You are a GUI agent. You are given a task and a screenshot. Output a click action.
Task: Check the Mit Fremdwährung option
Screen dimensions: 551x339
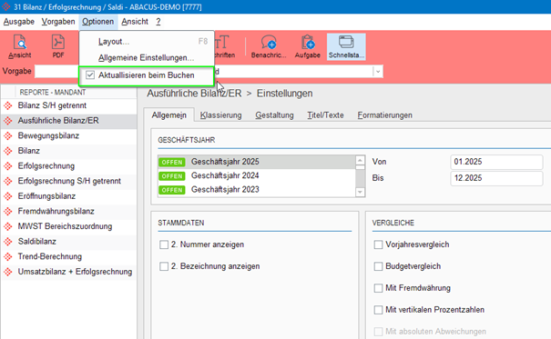coord(378,288)
